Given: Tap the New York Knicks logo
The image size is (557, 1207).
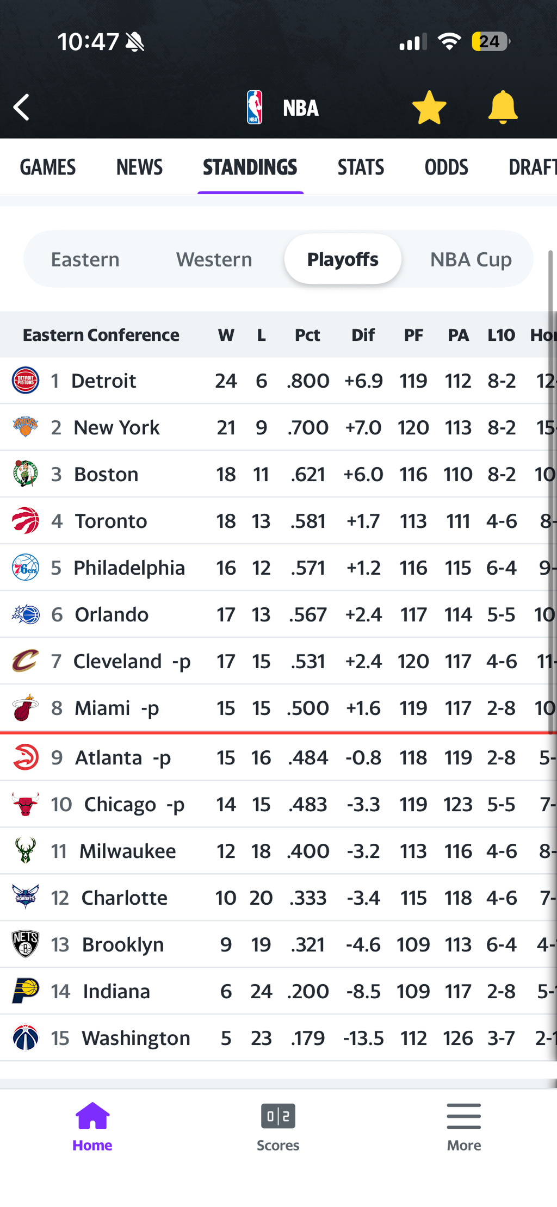Looking at the screenshot, I should point(26,427).
